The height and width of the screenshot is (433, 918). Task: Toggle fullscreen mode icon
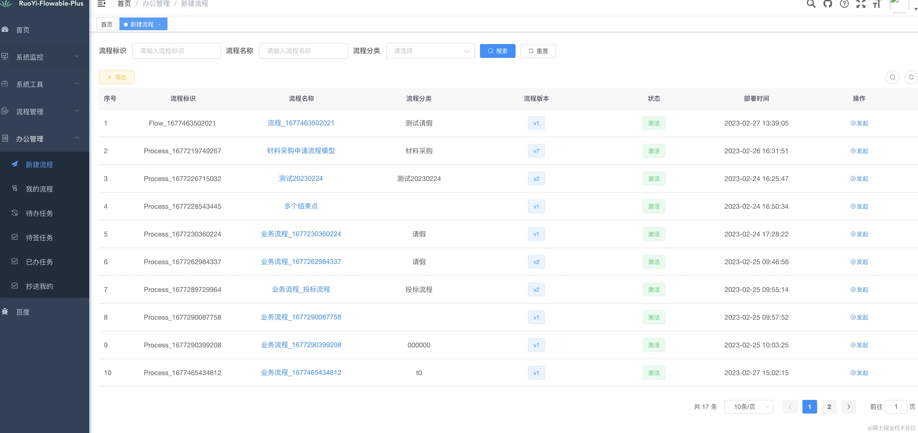[x=861, y=4]
